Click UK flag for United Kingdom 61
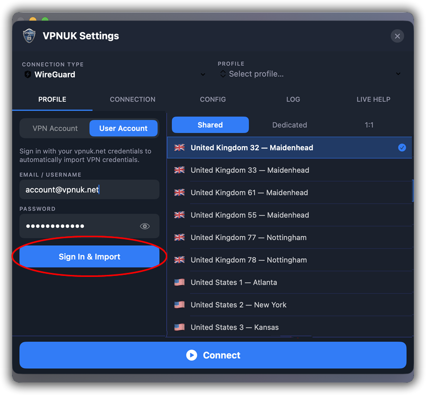This screenshot has height=395, width=426. coord(179,193)
